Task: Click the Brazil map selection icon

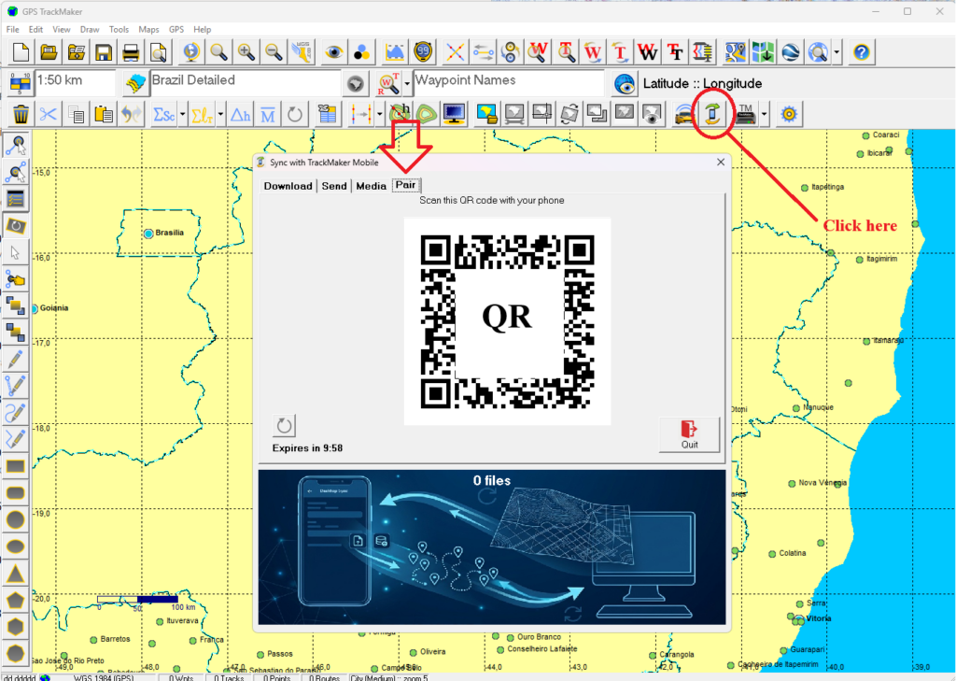Action: pos(135,84)
